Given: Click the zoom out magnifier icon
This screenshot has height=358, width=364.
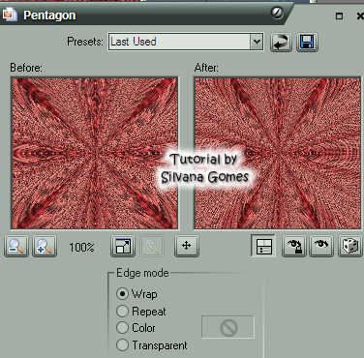Looking at the screenshot, I should [x=16, y=247].
